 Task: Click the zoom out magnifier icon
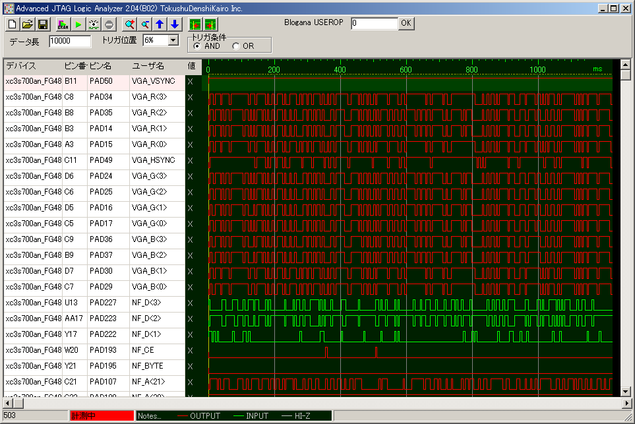click(145, 24)
